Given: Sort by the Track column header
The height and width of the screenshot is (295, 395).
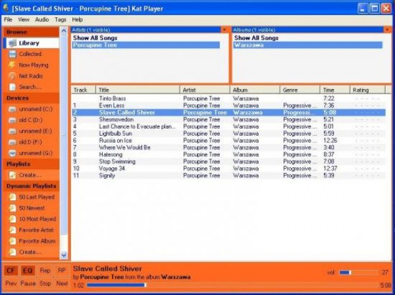Looking at the screenshot, I should click(x=84, y=90).
